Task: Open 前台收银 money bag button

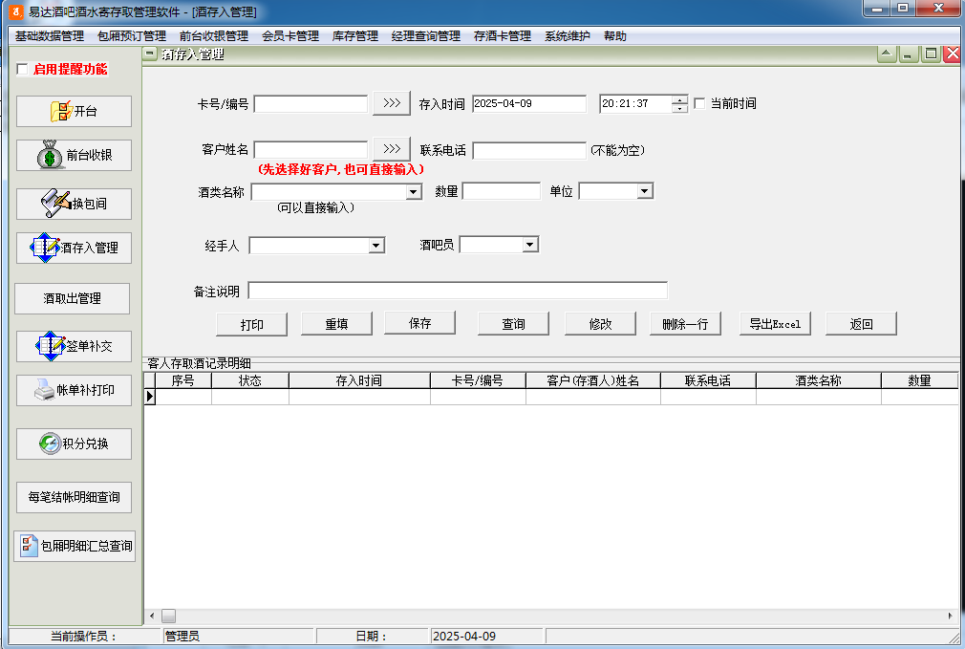Action: [x=74, y=155]
